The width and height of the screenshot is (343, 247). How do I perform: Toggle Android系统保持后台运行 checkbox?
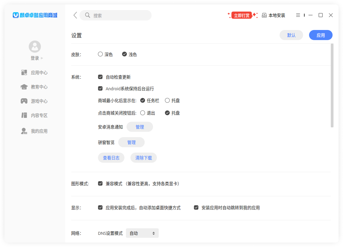pos(100,88)
